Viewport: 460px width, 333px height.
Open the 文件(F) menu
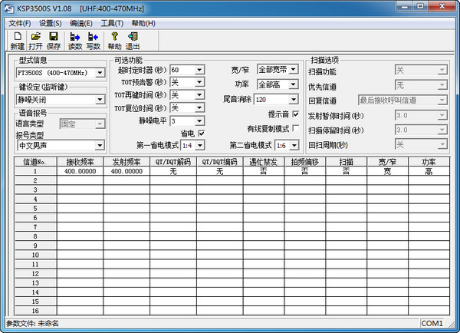20,23
